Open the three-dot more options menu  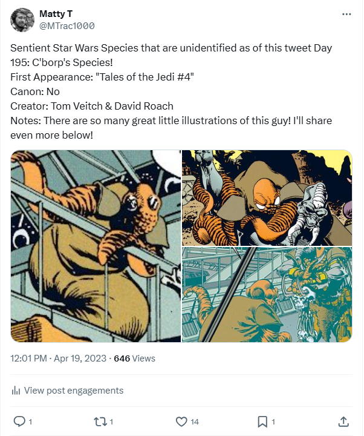(x=346, y=13)
